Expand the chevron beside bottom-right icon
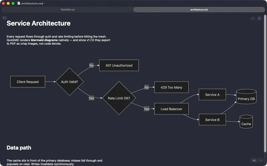Screen dimensions: 267x166 (x=261, y=160)
